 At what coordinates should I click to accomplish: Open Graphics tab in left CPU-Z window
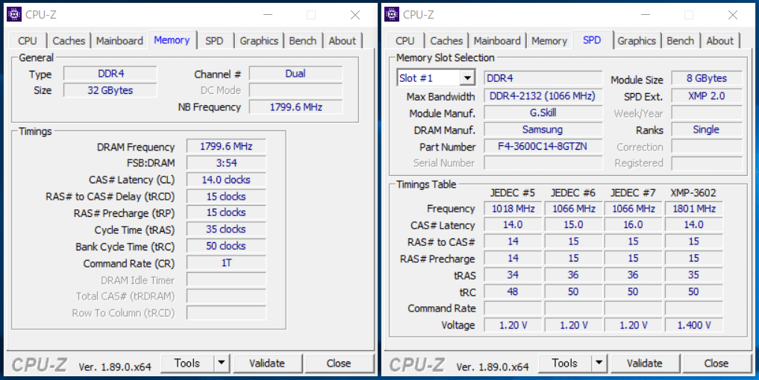click(259, 41)
